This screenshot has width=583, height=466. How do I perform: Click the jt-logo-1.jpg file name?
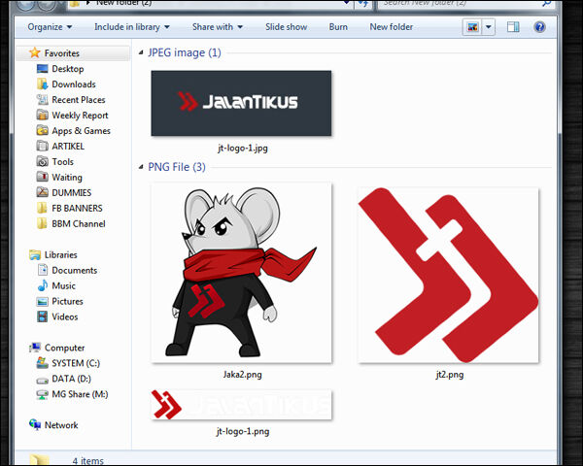pyautogui.click(x=243, y=149)
